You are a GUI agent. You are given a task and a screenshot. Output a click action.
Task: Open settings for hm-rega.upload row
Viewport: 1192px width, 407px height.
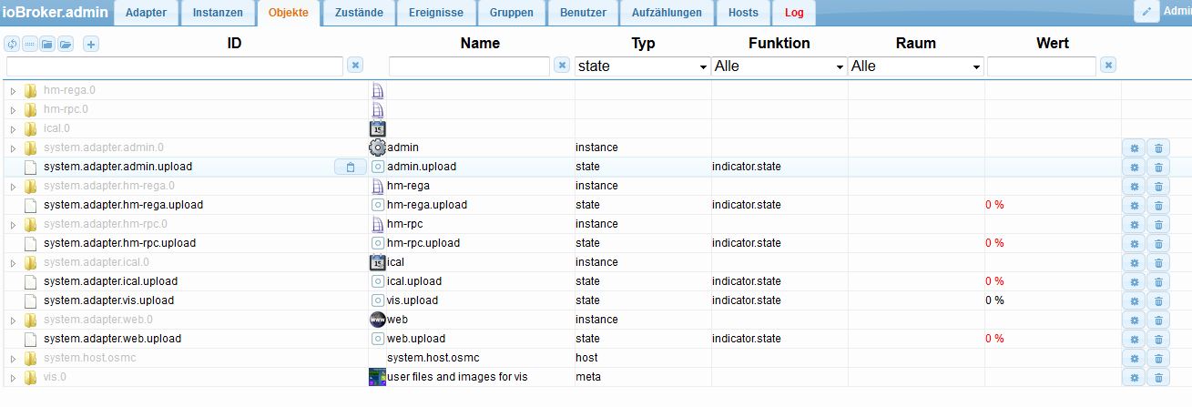pyautogui.click(x=1134, y=205)
